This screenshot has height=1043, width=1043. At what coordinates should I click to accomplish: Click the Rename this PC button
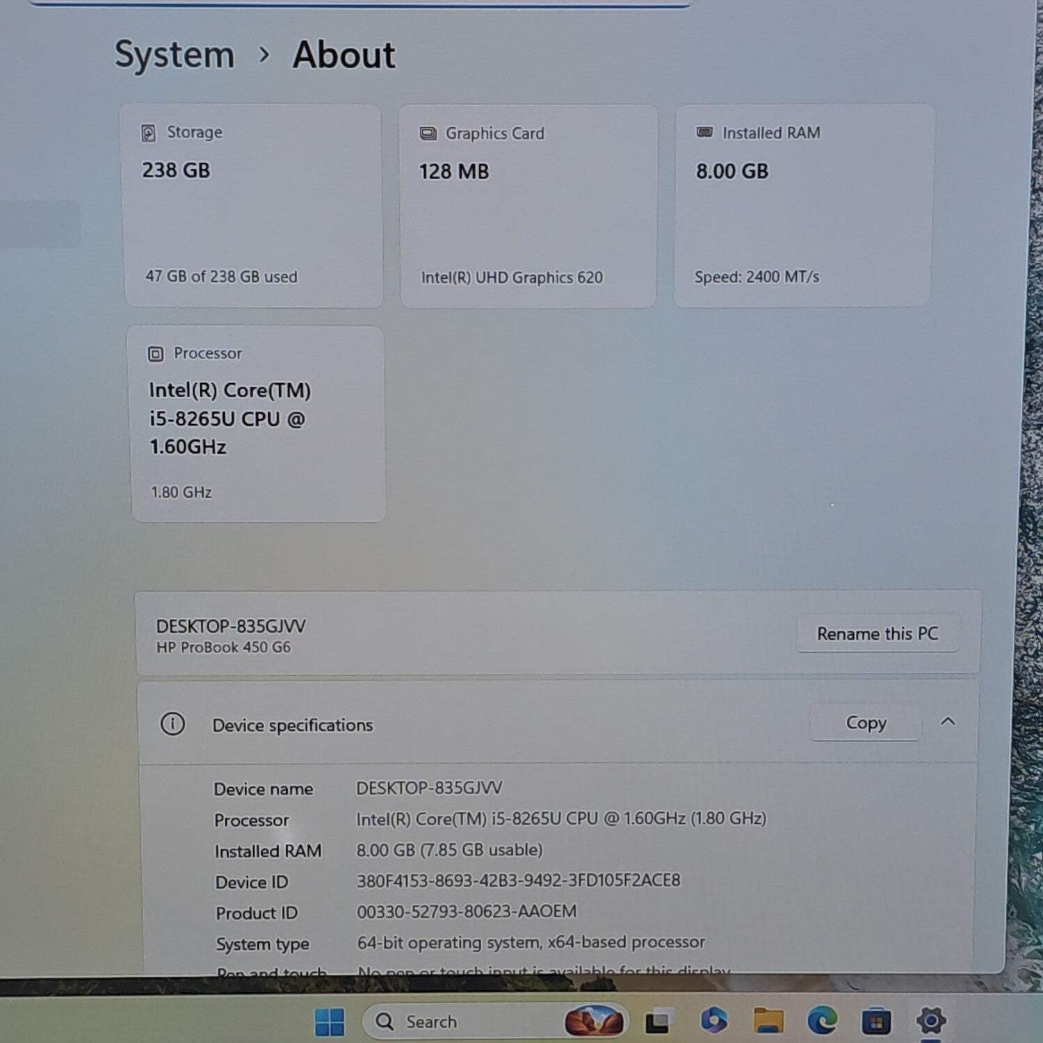coord(878,633)
